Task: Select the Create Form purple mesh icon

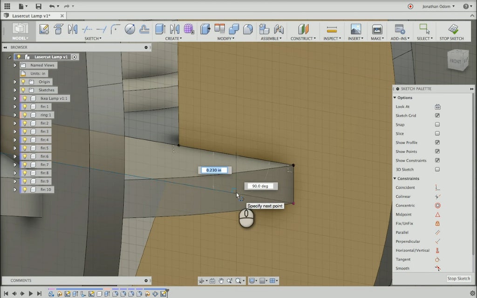Action: click(x=189, y=29)
